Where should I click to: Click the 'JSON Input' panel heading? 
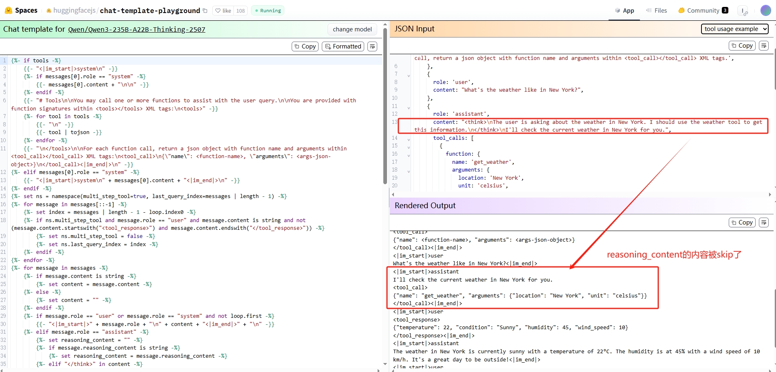[x=414, y=29]
